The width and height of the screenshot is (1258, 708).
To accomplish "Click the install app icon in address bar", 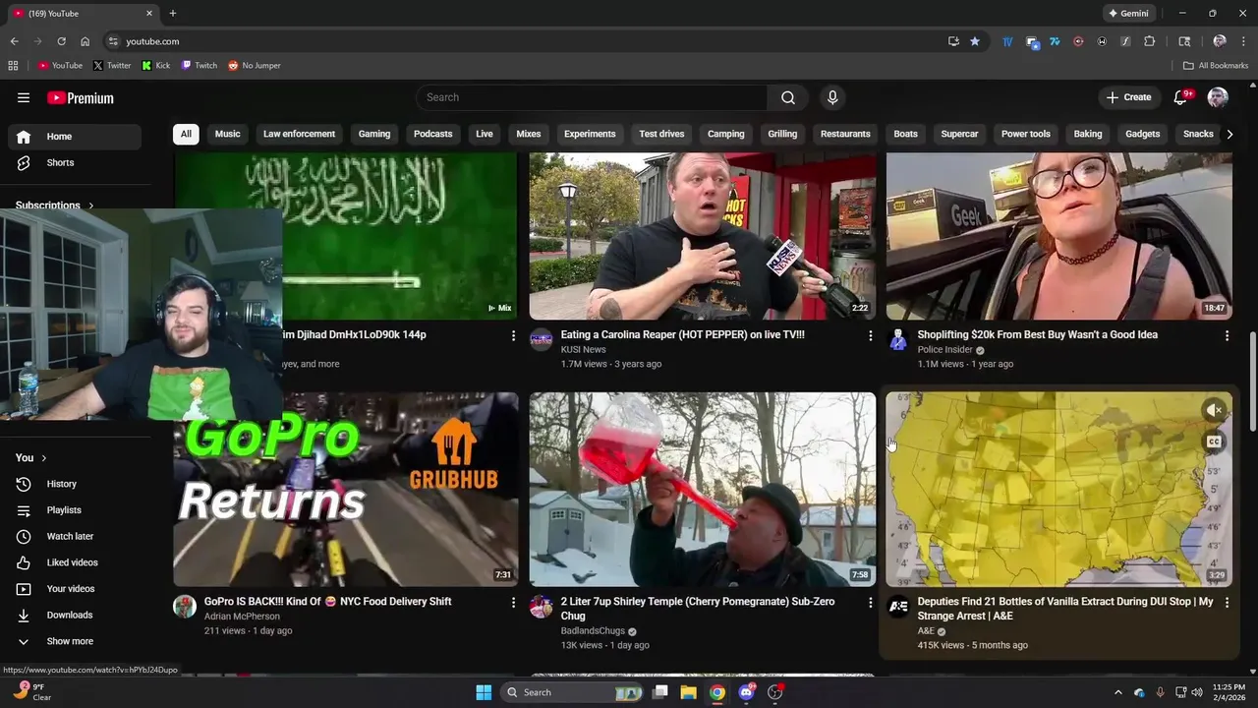I will [x=953, y=41].
